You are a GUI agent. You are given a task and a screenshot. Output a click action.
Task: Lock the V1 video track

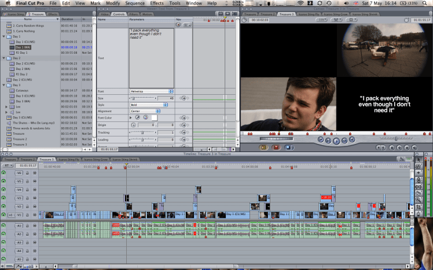click(26, 214)
